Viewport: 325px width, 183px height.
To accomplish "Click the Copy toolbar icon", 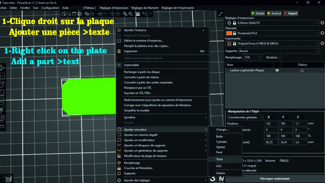I will point(87,14).
